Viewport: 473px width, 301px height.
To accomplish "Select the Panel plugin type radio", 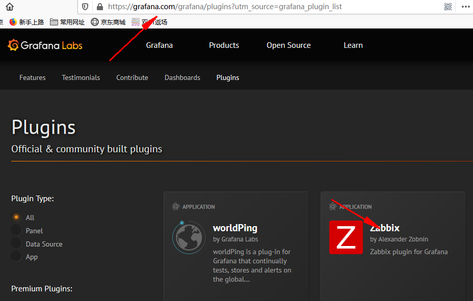I will point(16,230).
